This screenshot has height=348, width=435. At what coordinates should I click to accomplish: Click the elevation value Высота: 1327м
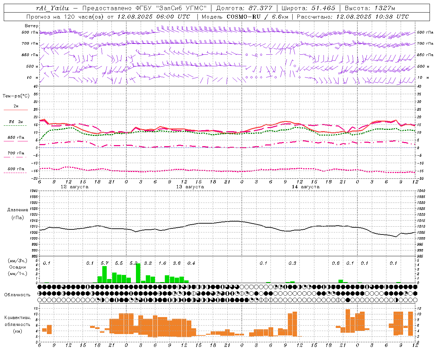click(x=370, y=8)
